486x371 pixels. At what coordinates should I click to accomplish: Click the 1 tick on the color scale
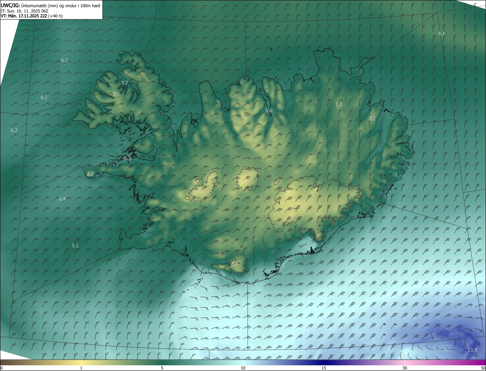(x=81, y=368)
